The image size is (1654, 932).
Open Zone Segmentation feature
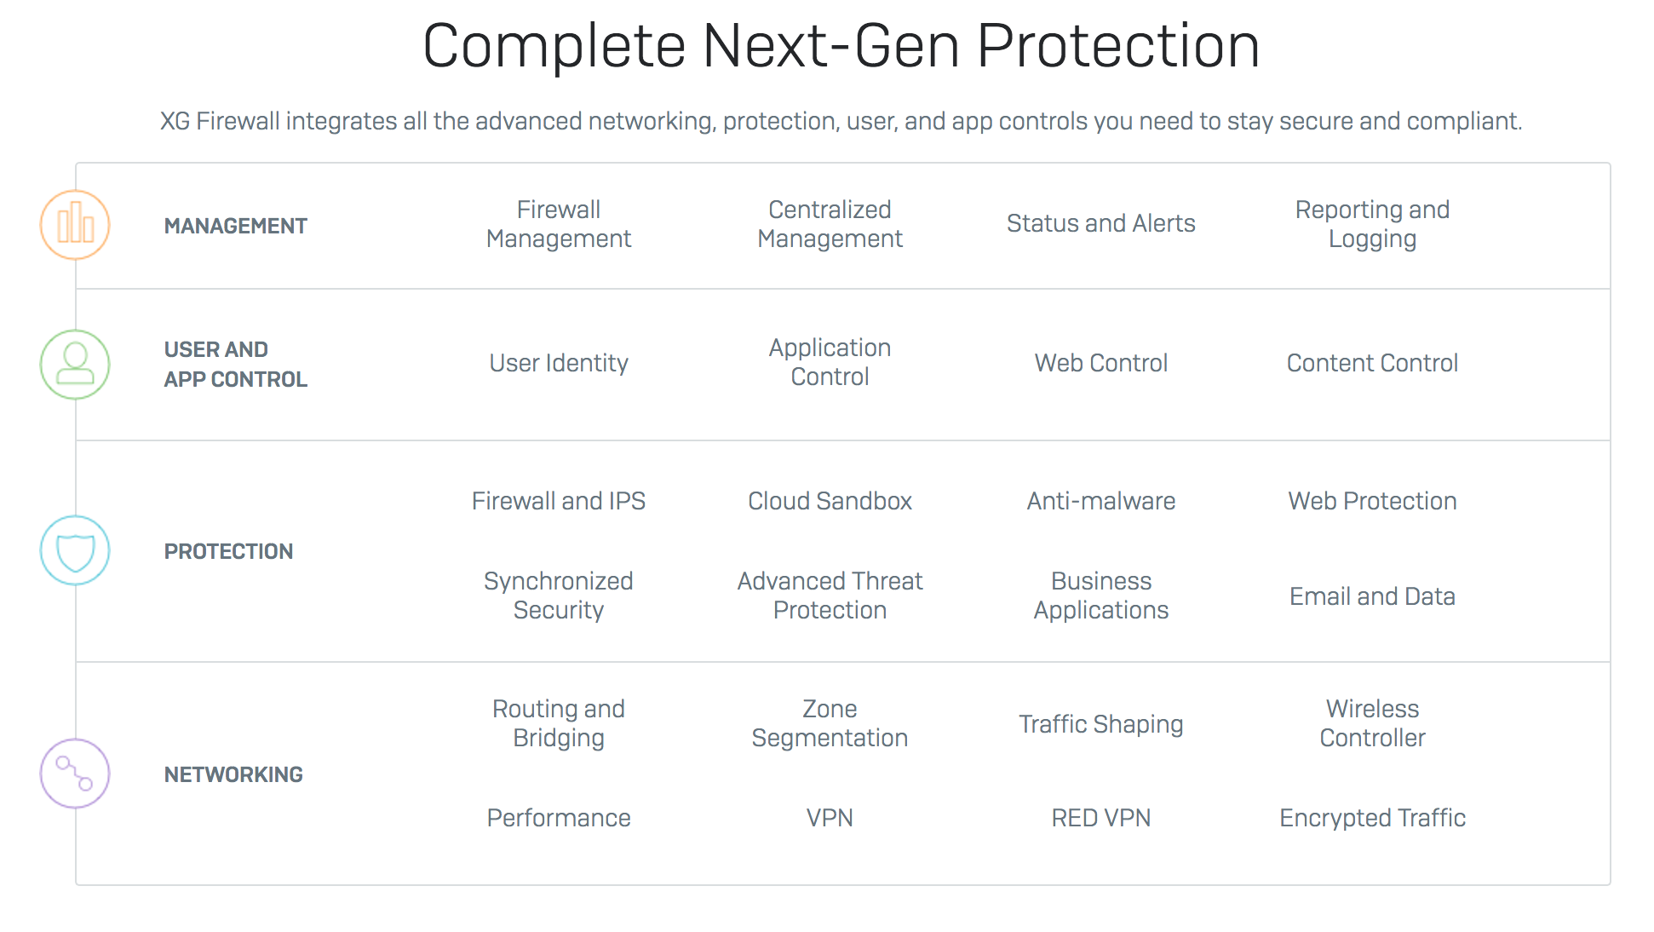point(830,723)
